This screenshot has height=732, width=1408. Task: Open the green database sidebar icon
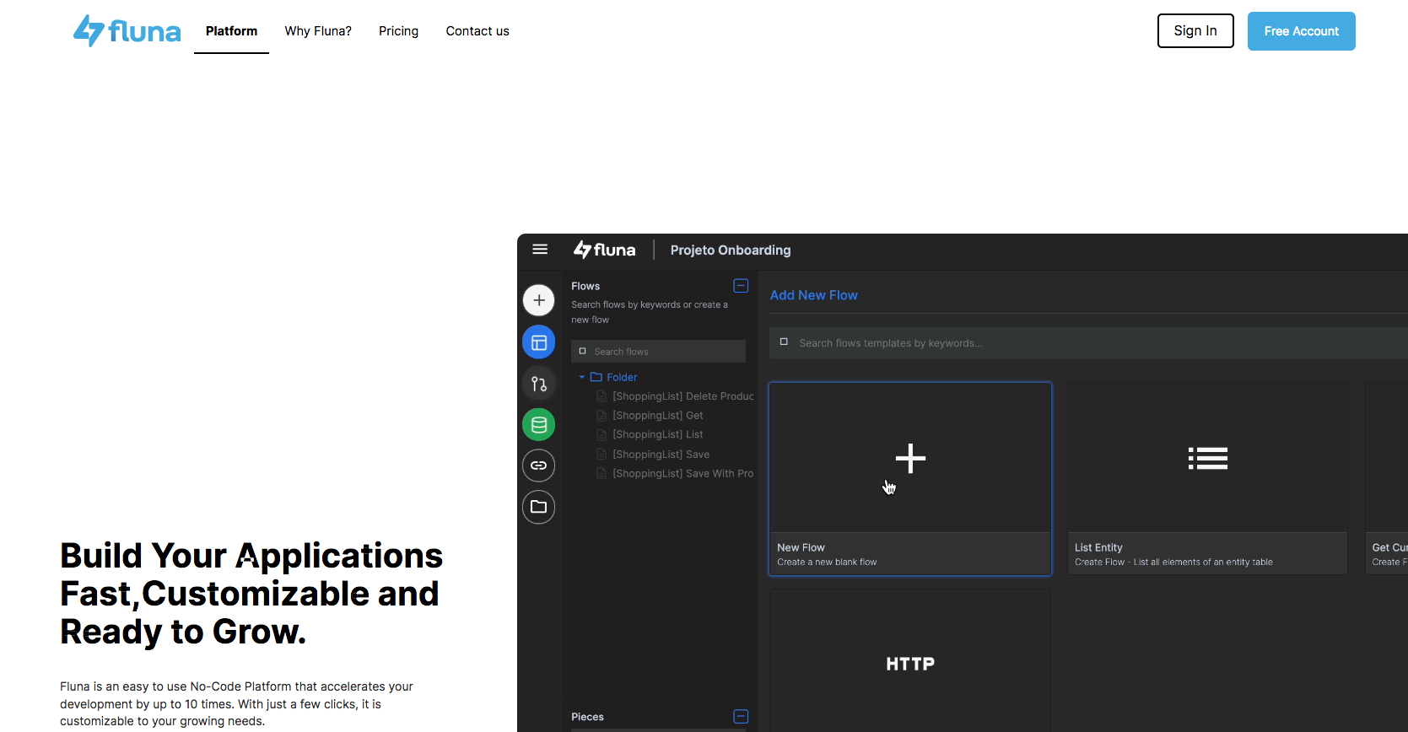tap(539, 425)
